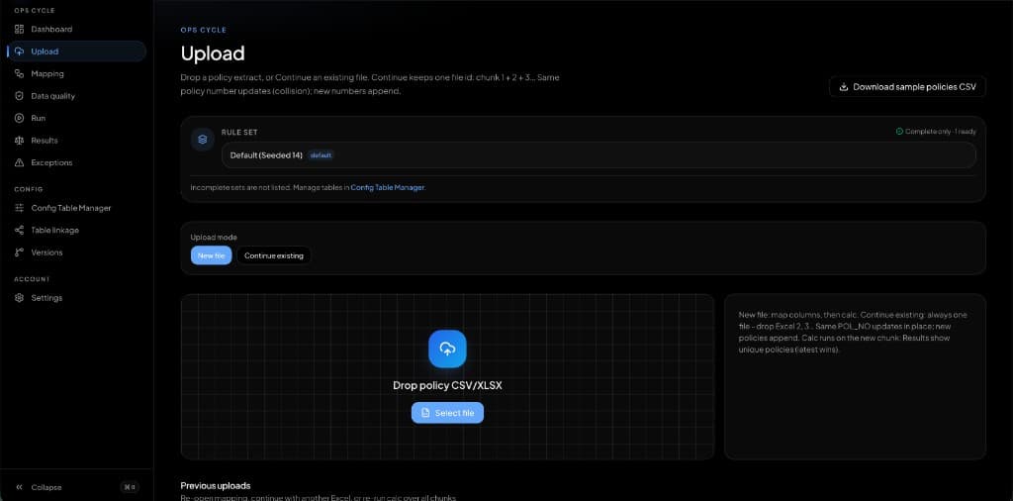Click the Upload cloud icon in sidebar
Image resolution: width=1013 pixels, height=501 pixels.
[19, 51]
